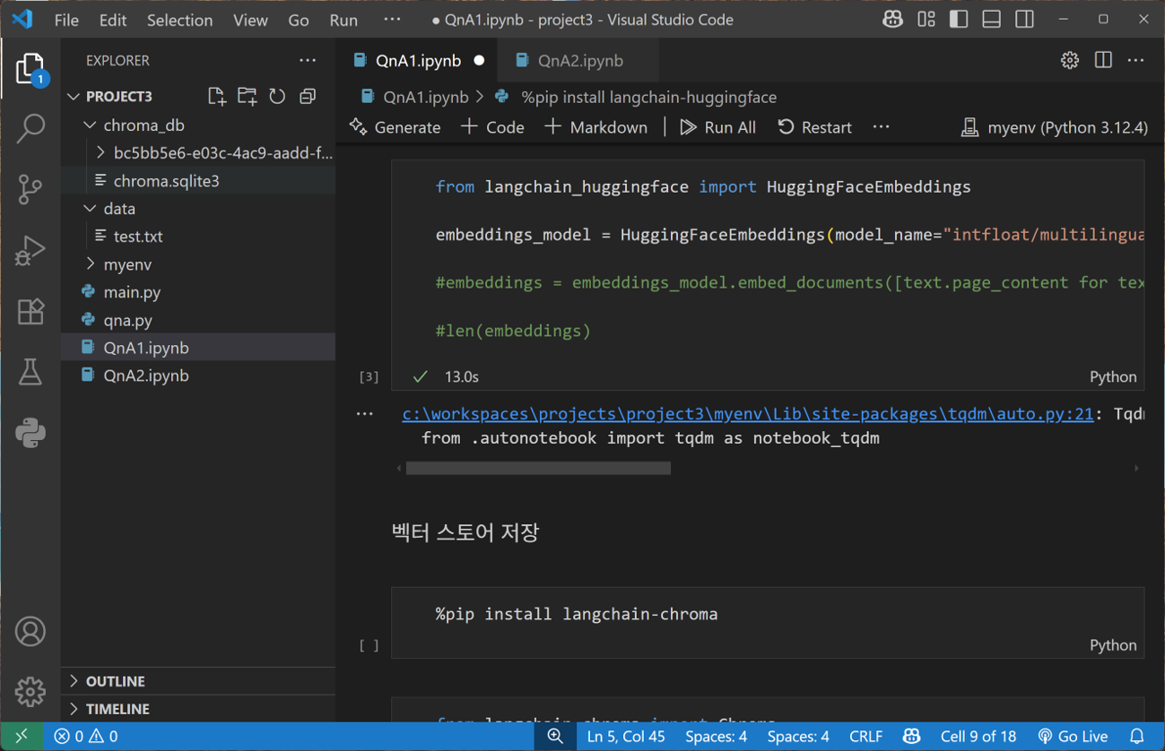Click Run All in notebook toolbar
Viewport: 1165px width, 751px height.
[x=717, y=127]
